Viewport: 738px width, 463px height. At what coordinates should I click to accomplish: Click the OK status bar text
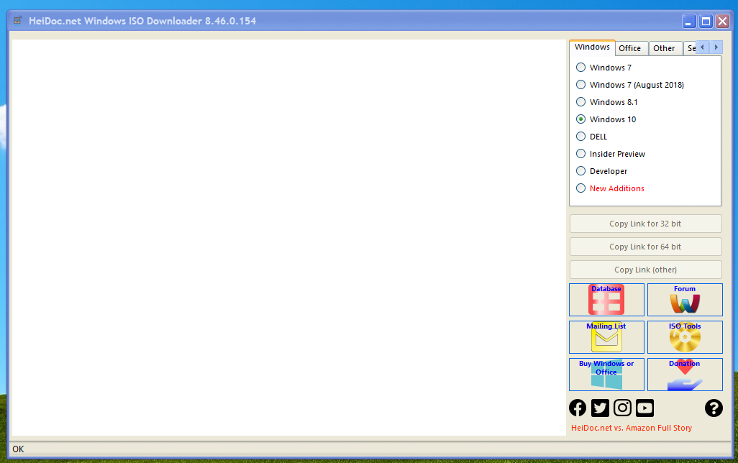click(18, 449)
